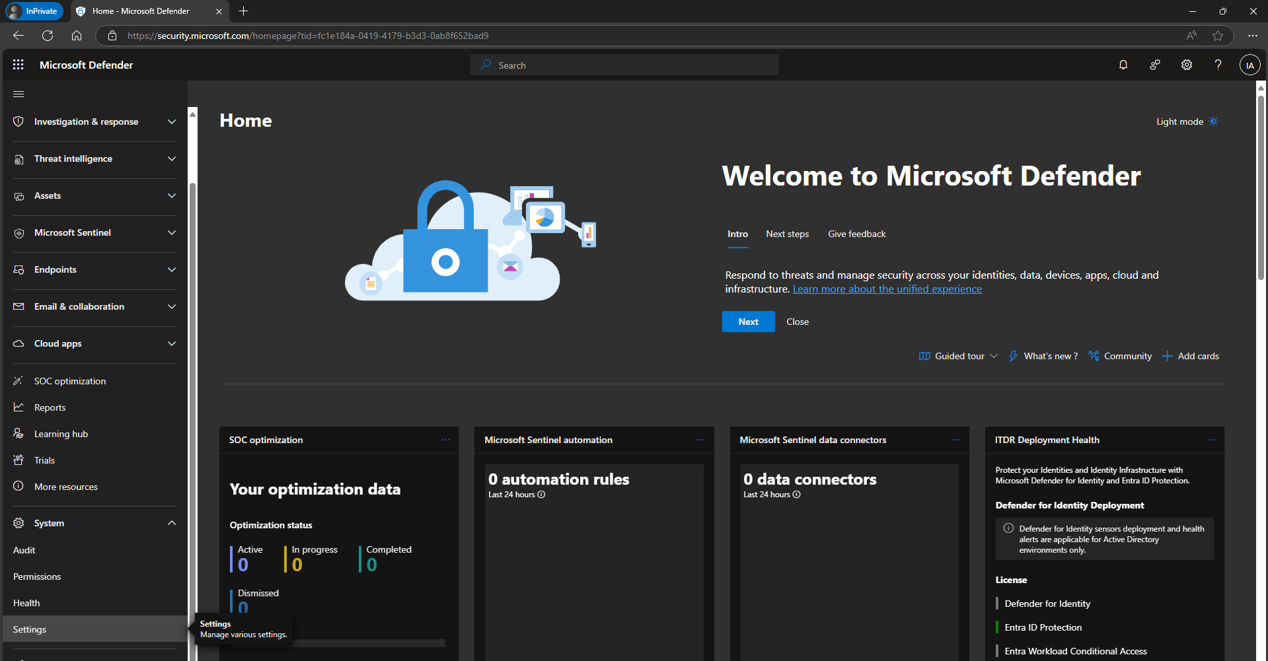This screenshot has width=1268, height=661.
Task: Click info icon next to data connectors hours
Action: point(796,495)
